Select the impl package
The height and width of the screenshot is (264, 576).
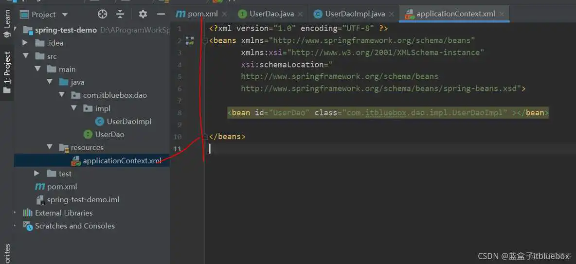(103, 108)
